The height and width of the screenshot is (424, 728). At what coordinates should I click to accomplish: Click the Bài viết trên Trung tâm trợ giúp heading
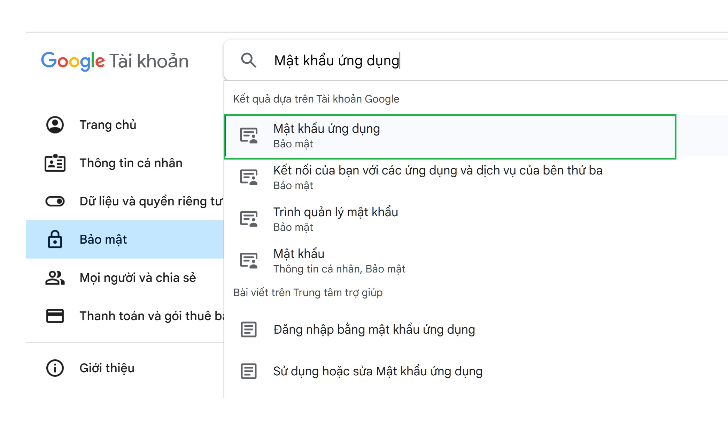308,293
